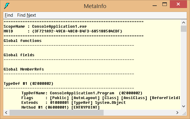Viewport: 190px width, 119px height.
Task: Click the TypeDef #1 (02000002) line
Action: tap(28, 84)
